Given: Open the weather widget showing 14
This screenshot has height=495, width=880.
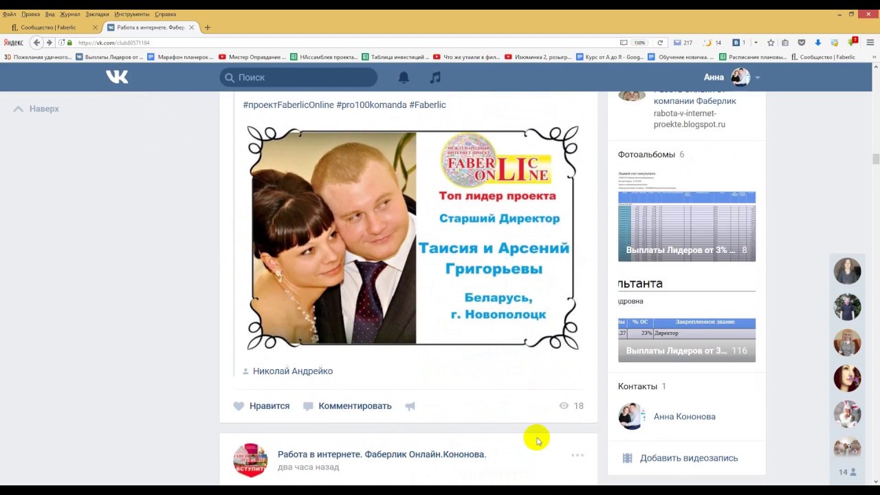Looking at the screenshot, I should pos(712,43).
